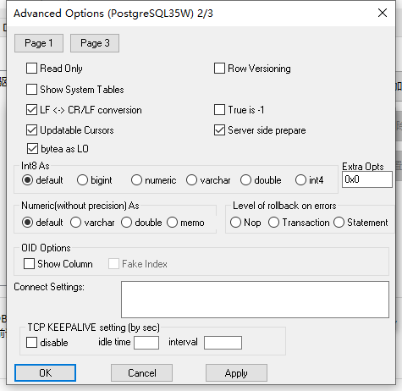
Task: Select memo for Numeric without precision
Action: point(172,223)
